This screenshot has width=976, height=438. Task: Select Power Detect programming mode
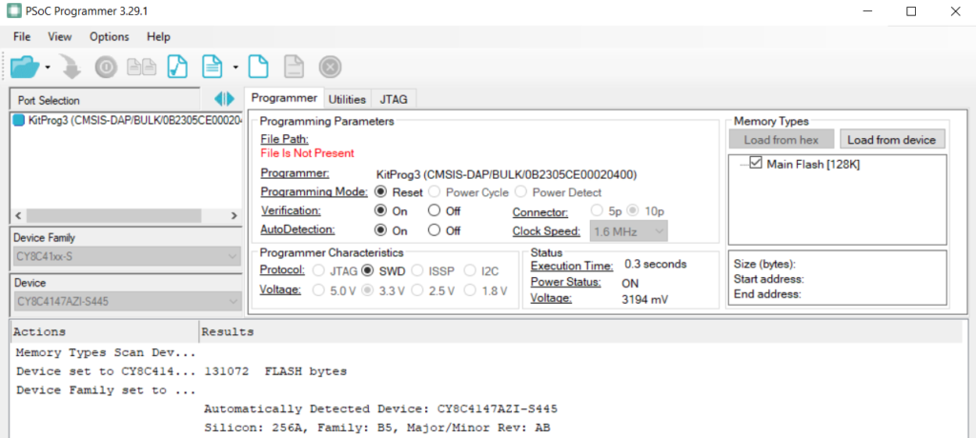[521, 192]
